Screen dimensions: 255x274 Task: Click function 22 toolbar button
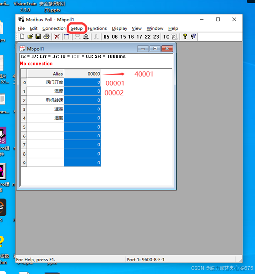pos(148,37)
